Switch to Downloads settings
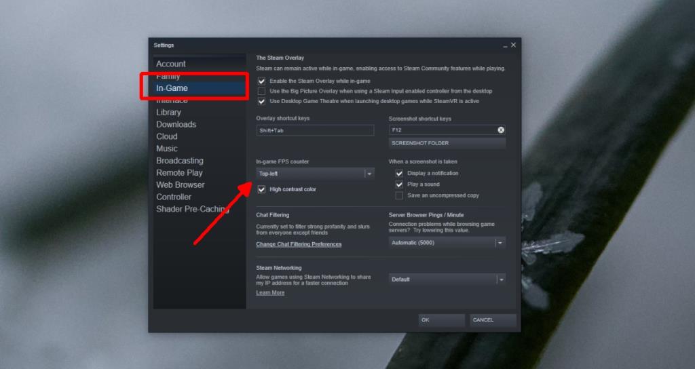 point(176,125)
